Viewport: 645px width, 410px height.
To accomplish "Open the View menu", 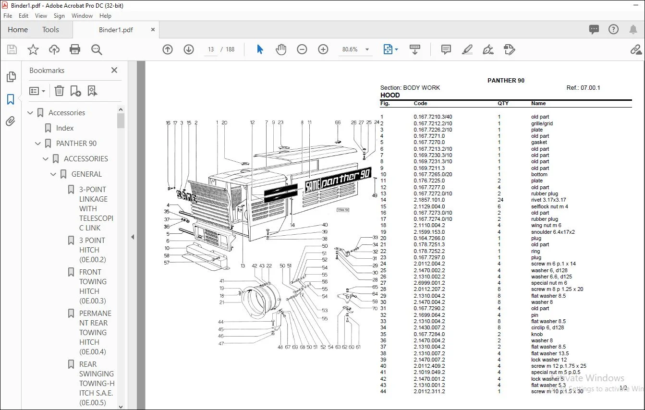I will click(41, 16).
